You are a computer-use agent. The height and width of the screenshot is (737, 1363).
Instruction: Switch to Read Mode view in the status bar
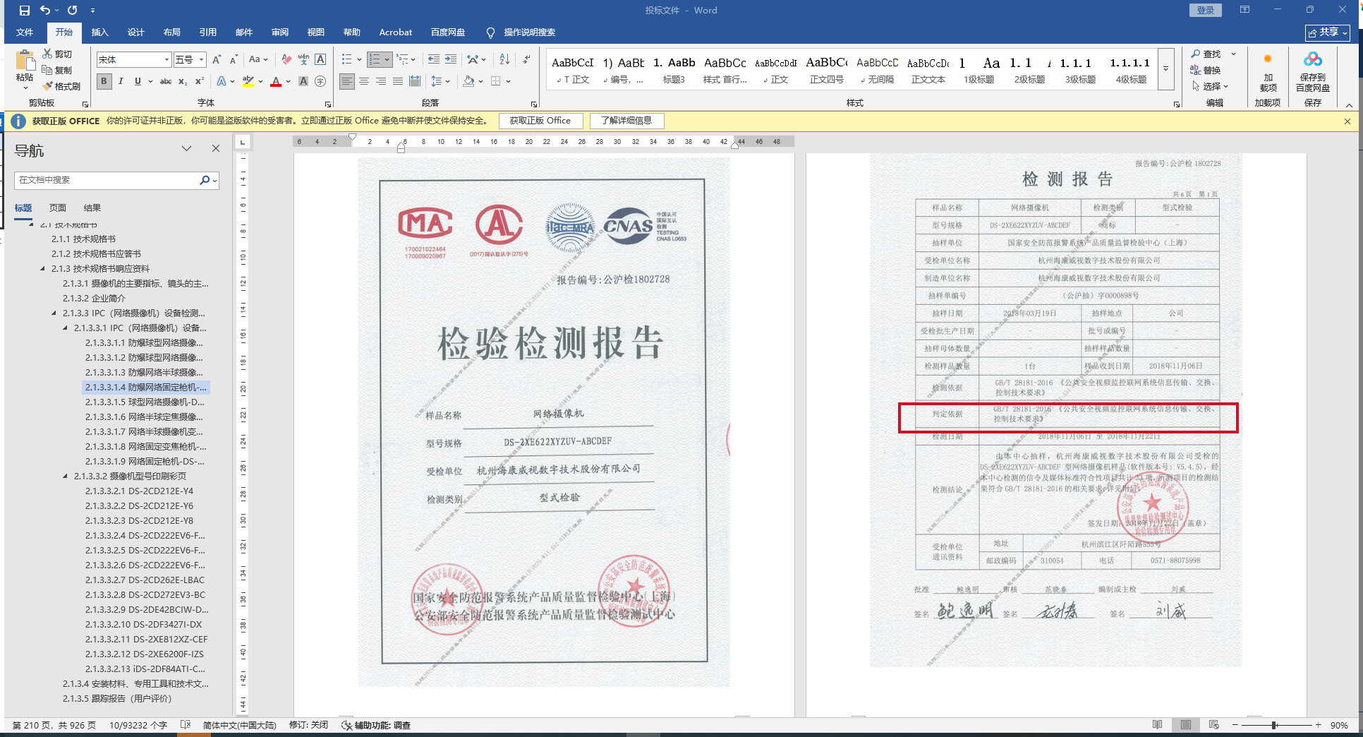[x=1158, y=725]
